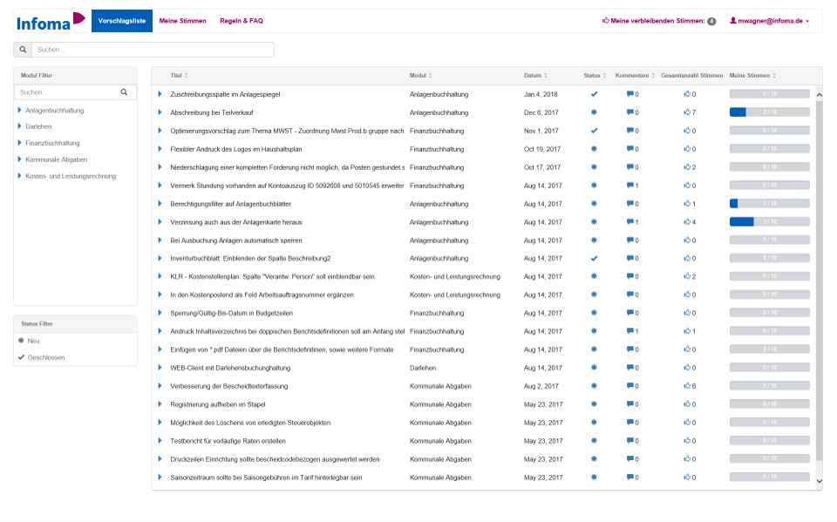Screen dimensions: 837x522
Task: Click comment icon for Abschreibung bei Teilverkauf
Action: [629, 112]
